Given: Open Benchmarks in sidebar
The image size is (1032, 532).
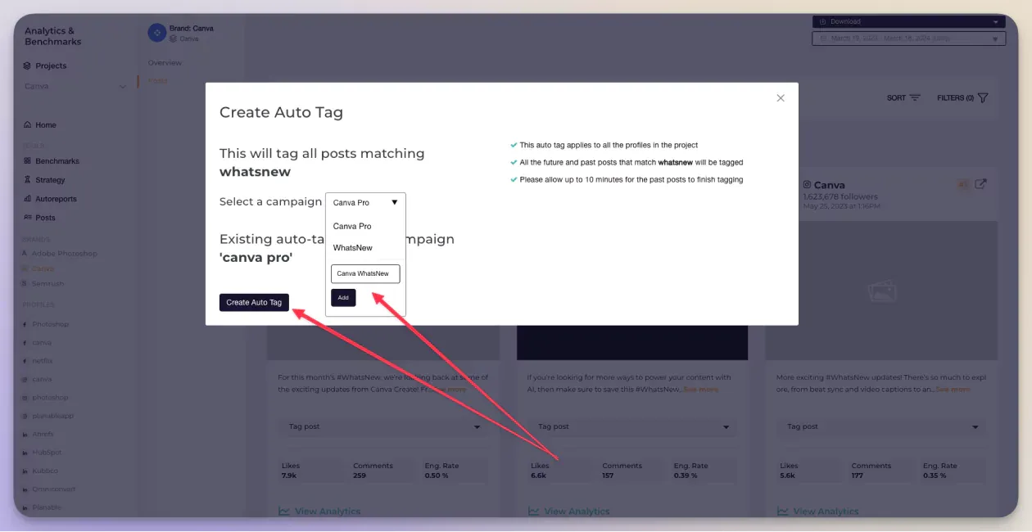Looking at the screenshot, I should [52, 161].
